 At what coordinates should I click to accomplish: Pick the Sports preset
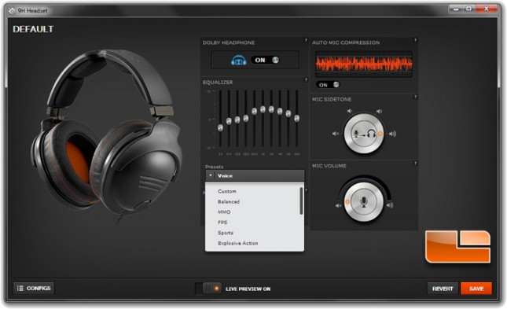pyautogui.click(x=226, y=233)
